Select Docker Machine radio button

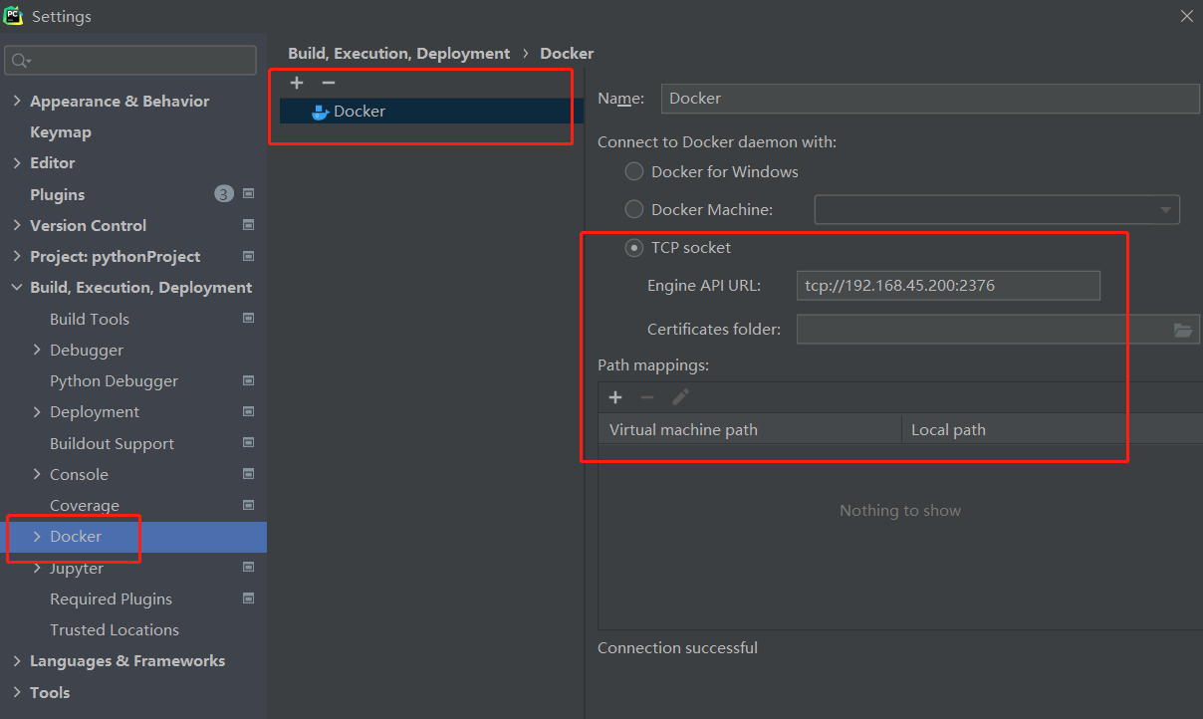634,209
